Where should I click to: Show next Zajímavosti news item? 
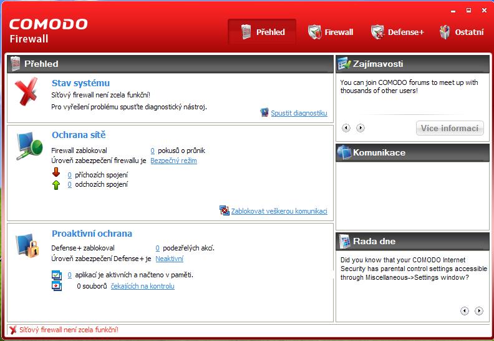point(361,128)
